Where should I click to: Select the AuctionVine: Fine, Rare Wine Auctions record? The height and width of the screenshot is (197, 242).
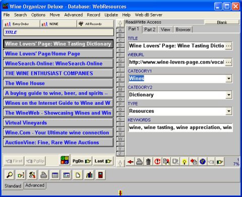pos(58,143)
